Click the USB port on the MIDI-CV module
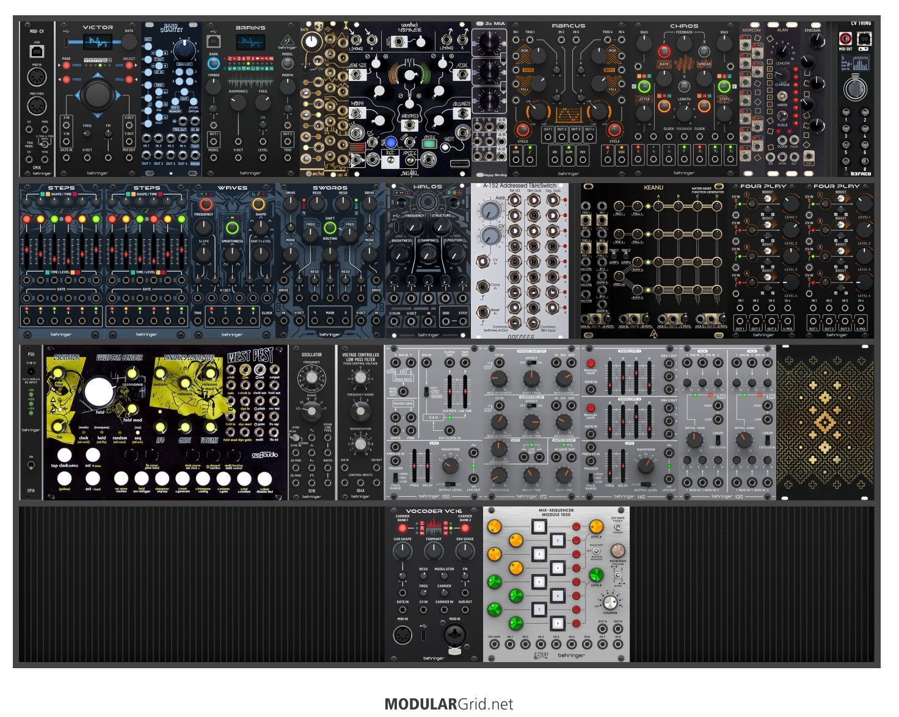Screen dimensions: 899x717 [x=37, y=51]
